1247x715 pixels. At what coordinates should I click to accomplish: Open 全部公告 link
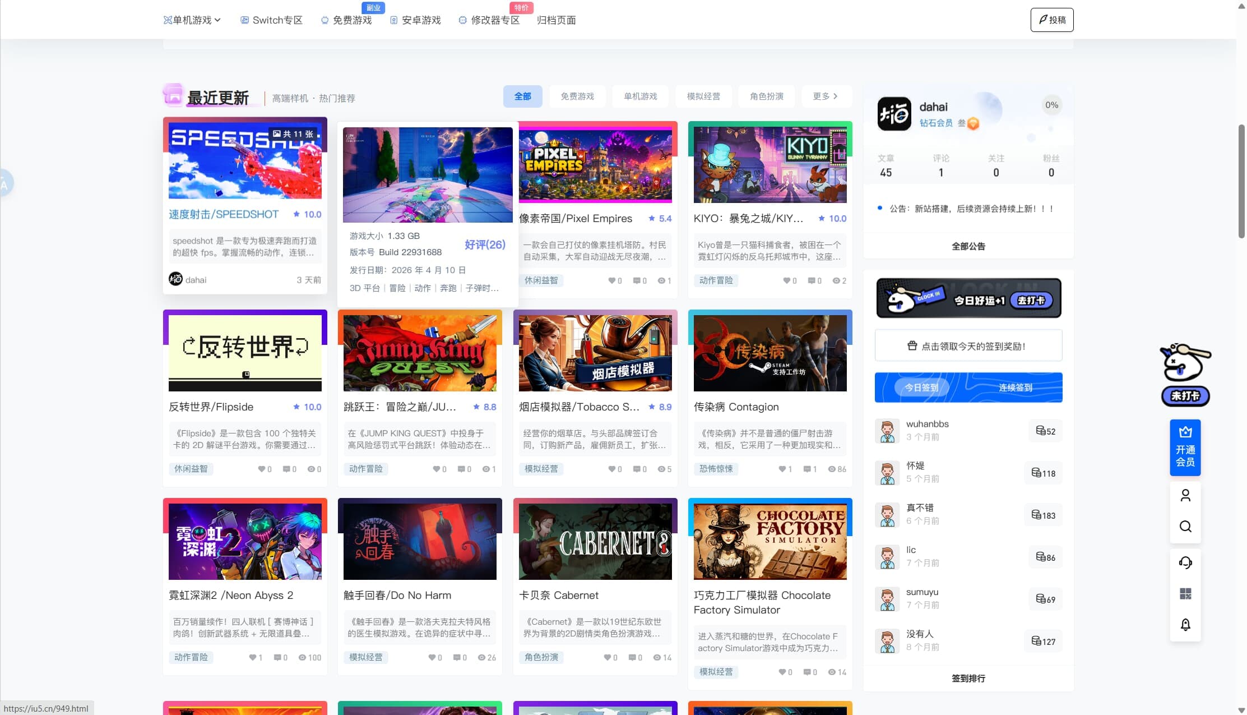(x=968, y=246)
